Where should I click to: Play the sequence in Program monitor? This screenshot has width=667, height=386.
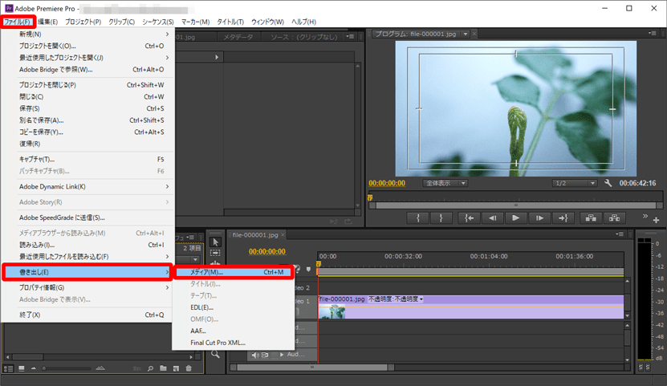515,218
